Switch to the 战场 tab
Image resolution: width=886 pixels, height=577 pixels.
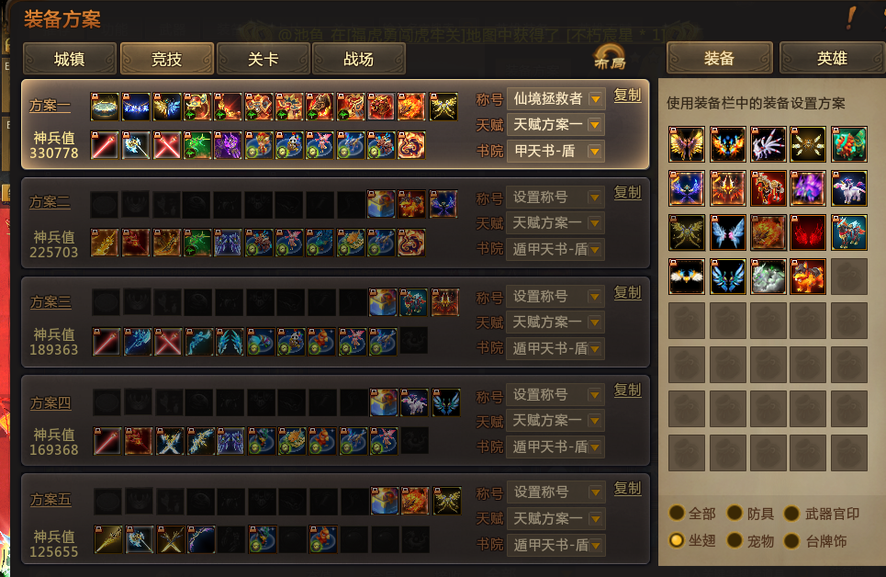point(359,59)
